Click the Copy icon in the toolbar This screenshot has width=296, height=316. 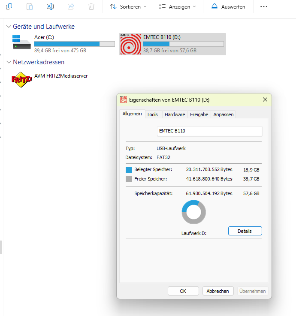click(x=9, y=6)
